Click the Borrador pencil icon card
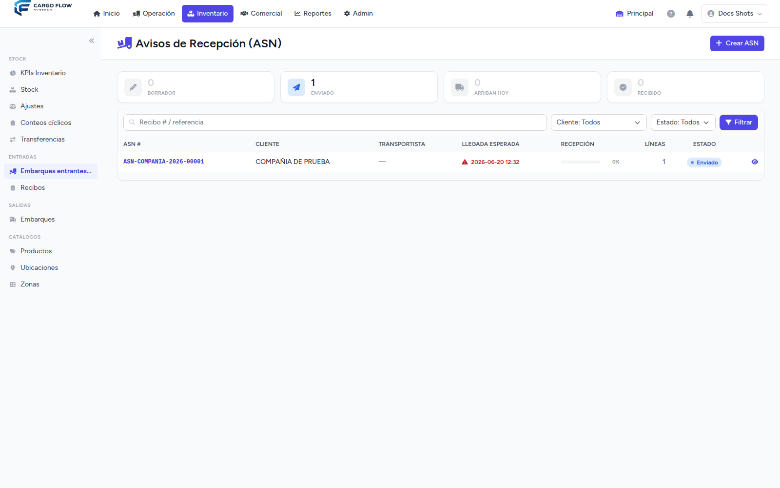 coord(133,87)
